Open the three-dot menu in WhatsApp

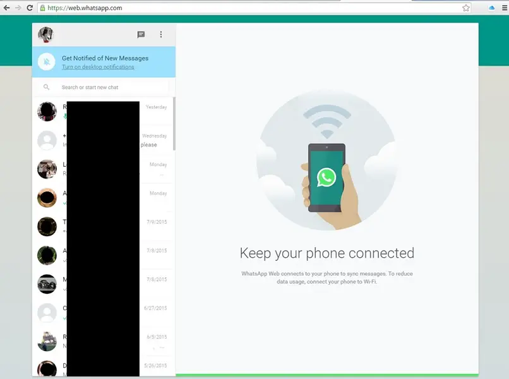(x=160, y=34)
